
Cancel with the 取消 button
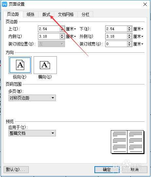pyautogui.click(x=135, y=169)
